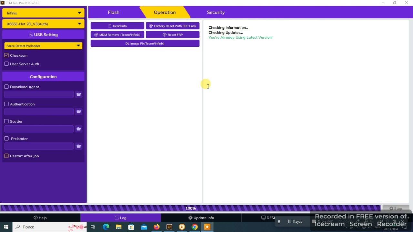Image resolution: width=413 pixels, height=232 pixels.
Task: Click the Пауза pause recording button
Action: click(295, 221)
